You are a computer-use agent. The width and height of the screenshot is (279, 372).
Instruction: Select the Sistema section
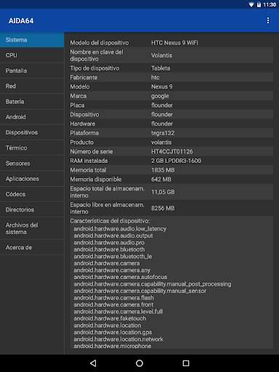32,40
